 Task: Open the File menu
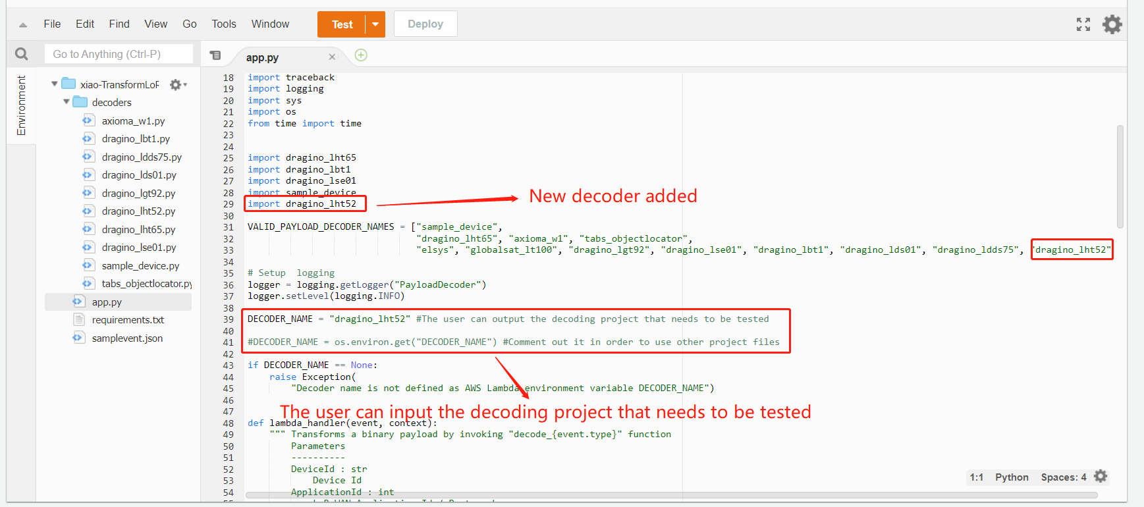click(x=52, y=24)
